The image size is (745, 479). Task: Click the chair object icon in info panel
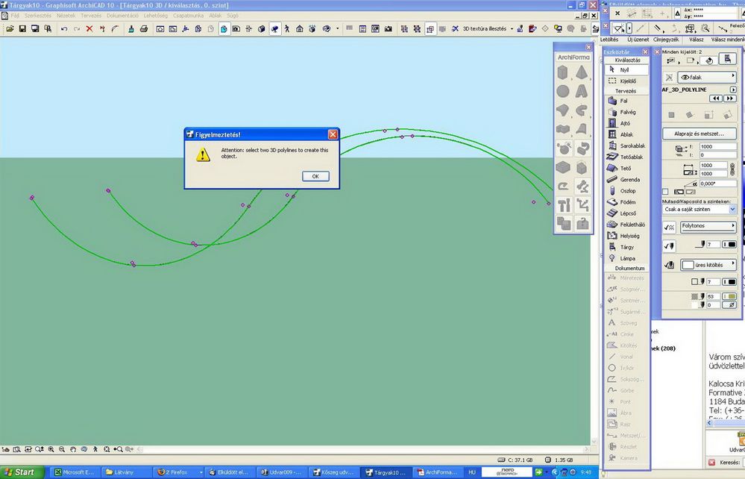(x=727, y=60)
